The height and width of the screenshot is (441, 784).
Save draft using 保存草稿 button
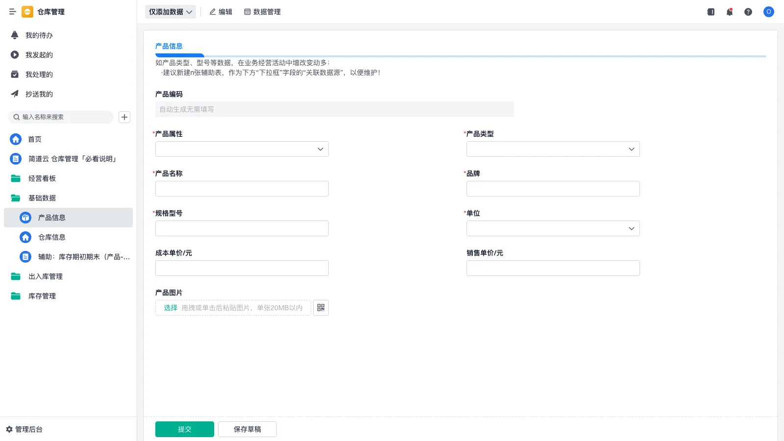pos(247,429)
